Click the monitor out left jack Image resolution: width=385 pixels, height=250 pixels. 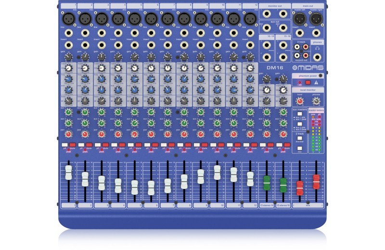pos(267,13)
